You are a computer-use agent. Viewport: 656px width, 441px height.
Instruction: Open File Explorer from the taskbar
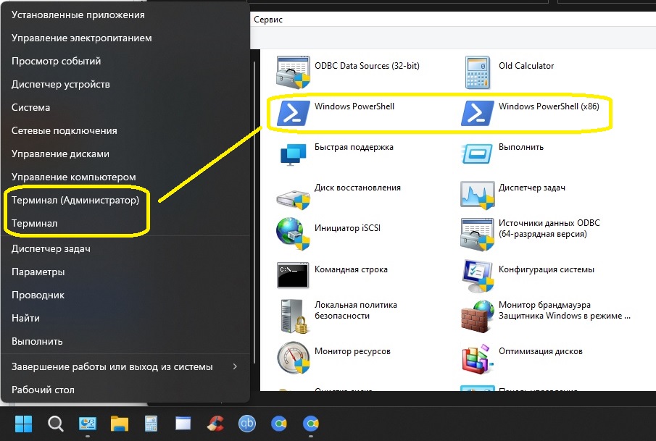pos(119,424)
